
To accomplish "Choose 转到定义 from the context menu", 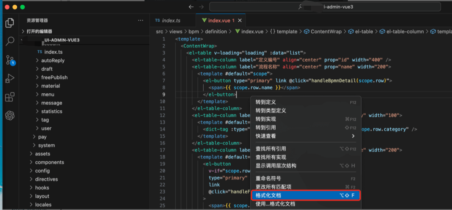I will pos(306,102).
